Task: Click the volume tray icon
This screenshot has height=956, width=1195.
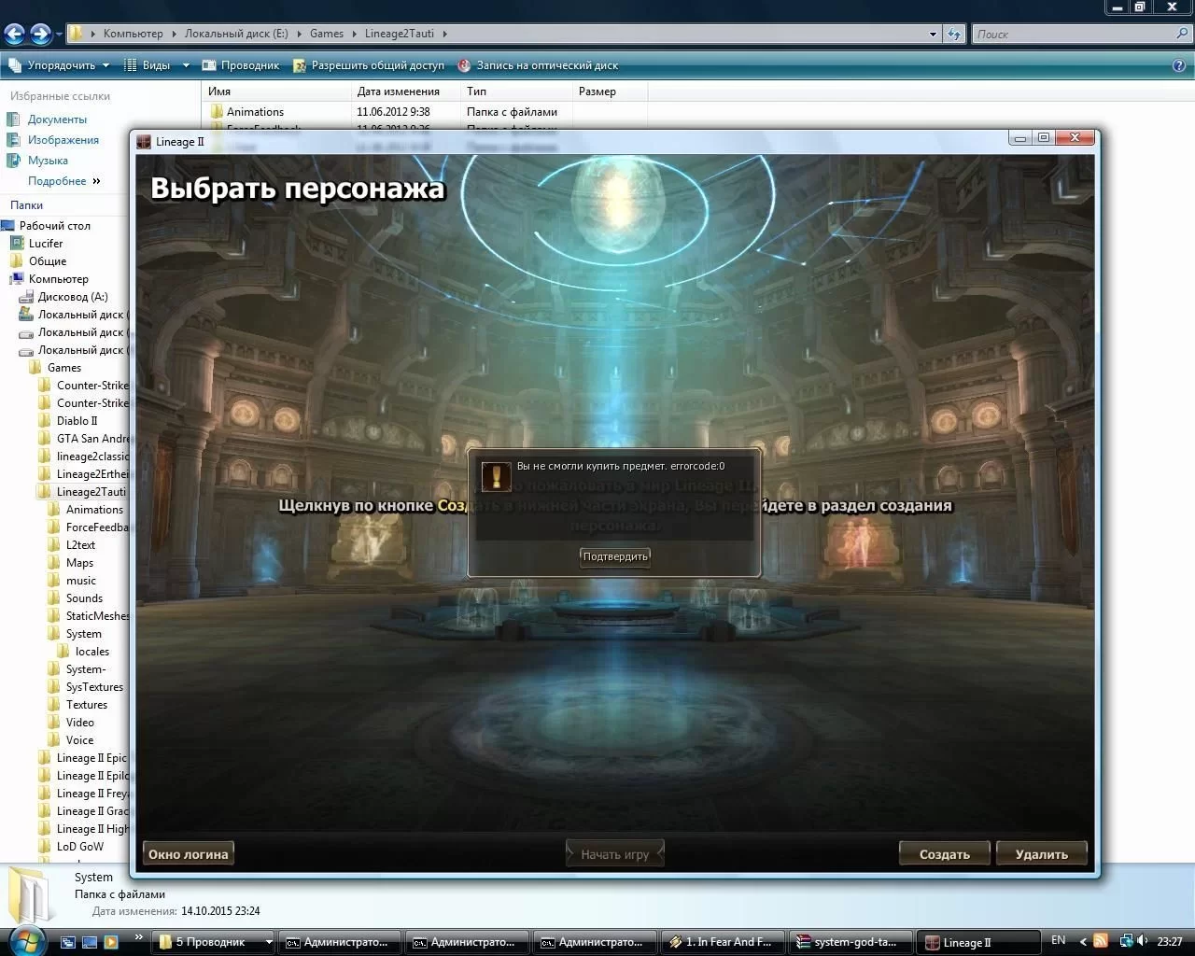Action: click(1142, 941)
